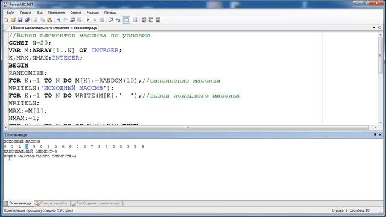
Task: Switch to the Список ошибок tab
Action: coord(51,203)
